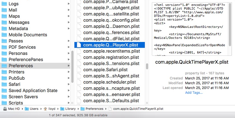Click the com.apple.Safari.plist file icon
The image size is (235, 118).
tap(79, 70)
